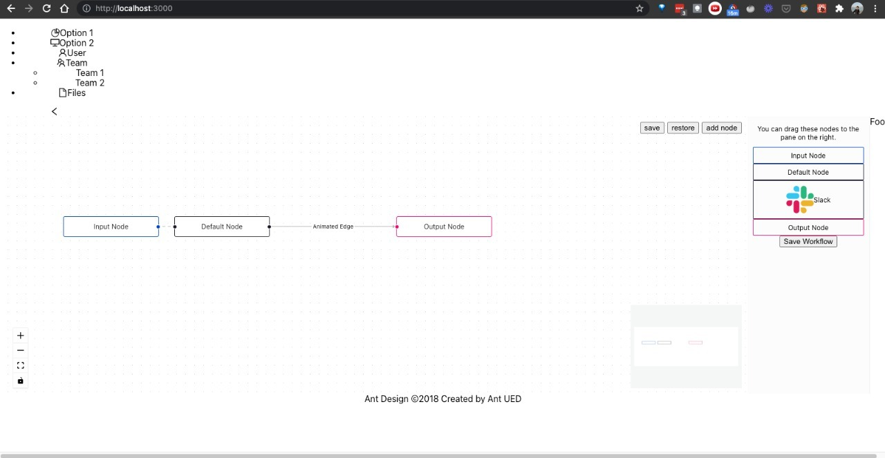Select the pie chart icon beside Option 1
885x458 pixels.
(x=55, y=32)
